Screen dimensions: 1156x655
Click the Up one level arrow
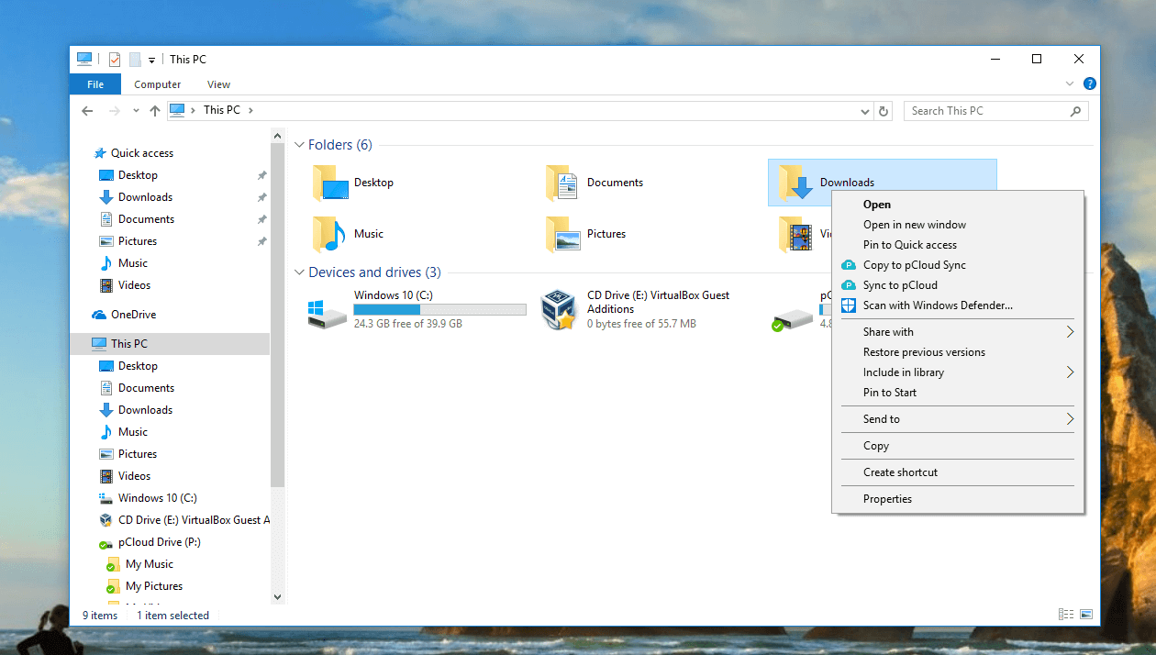pos(153,111)
